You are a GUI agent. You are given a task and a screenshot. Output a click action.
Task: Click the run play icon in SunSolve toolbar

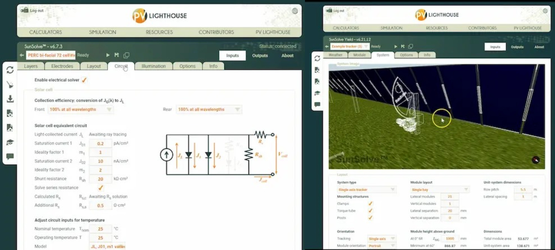(108, 55)
